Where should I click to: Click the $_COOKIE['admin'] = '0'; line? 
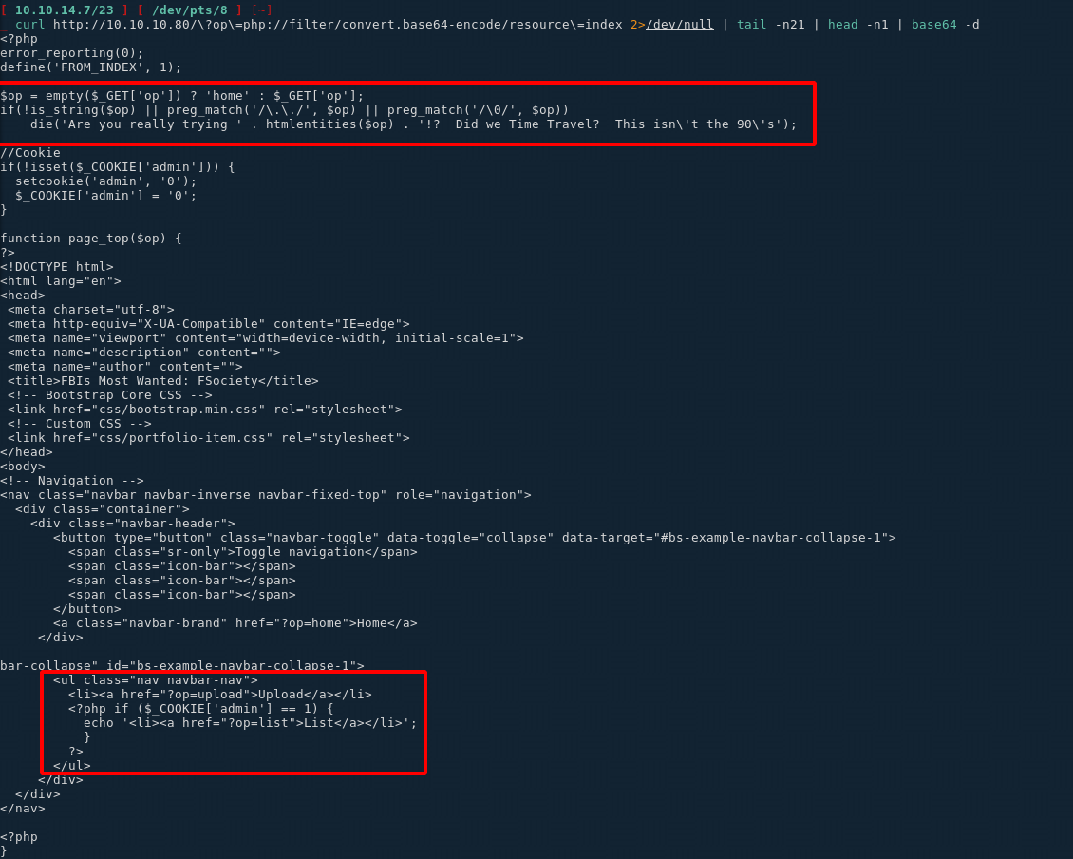click(106, 196)
